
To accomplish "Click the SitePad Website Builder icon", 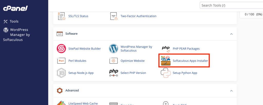I will (x=61, y=49).
